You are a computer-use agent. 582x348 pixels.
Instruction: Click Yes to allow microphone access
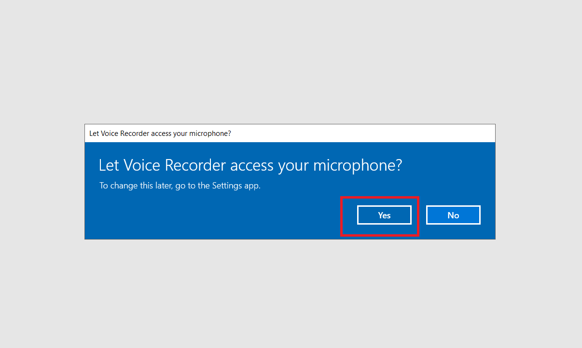[x=384, y=215]
